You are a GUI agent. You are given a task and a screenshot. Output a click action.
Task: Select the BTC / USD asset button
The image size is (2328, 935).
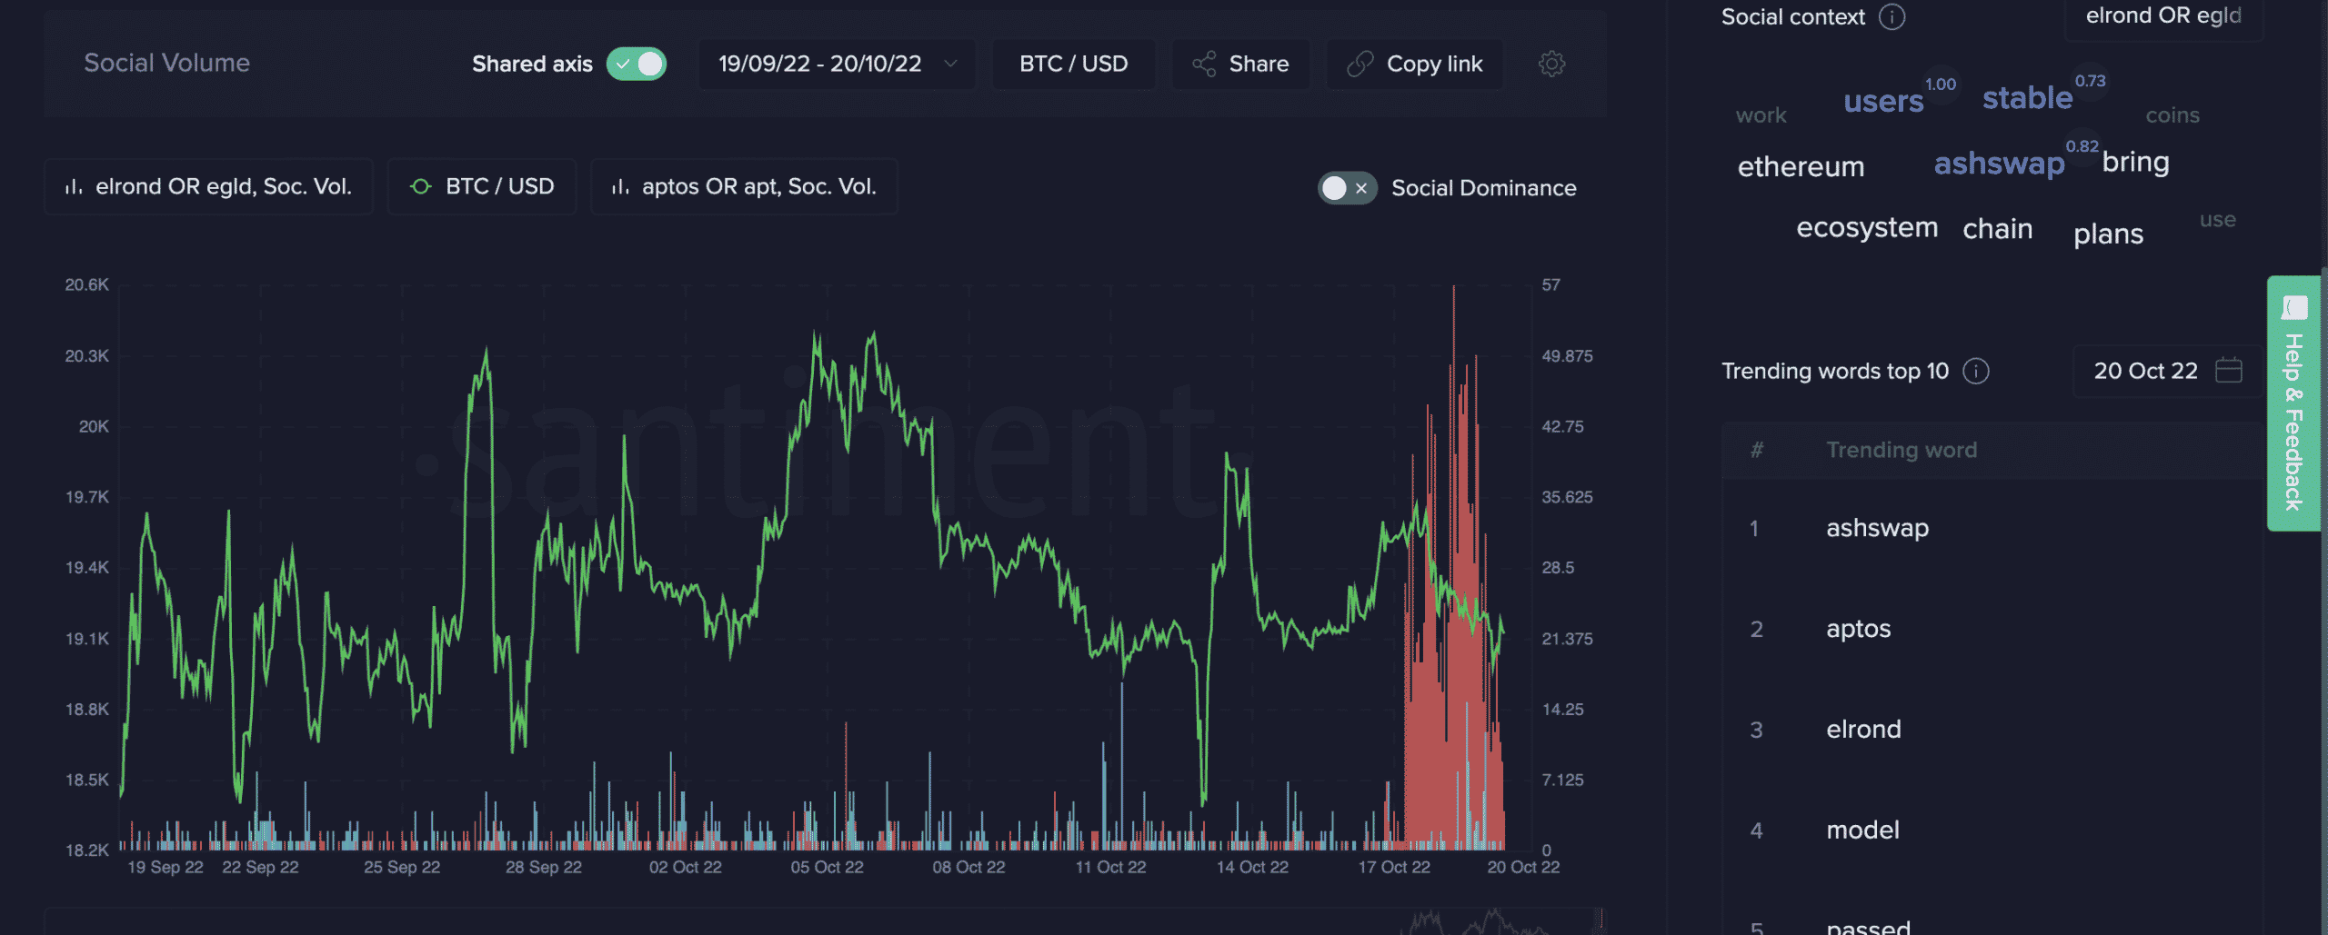coord(1073,64)
